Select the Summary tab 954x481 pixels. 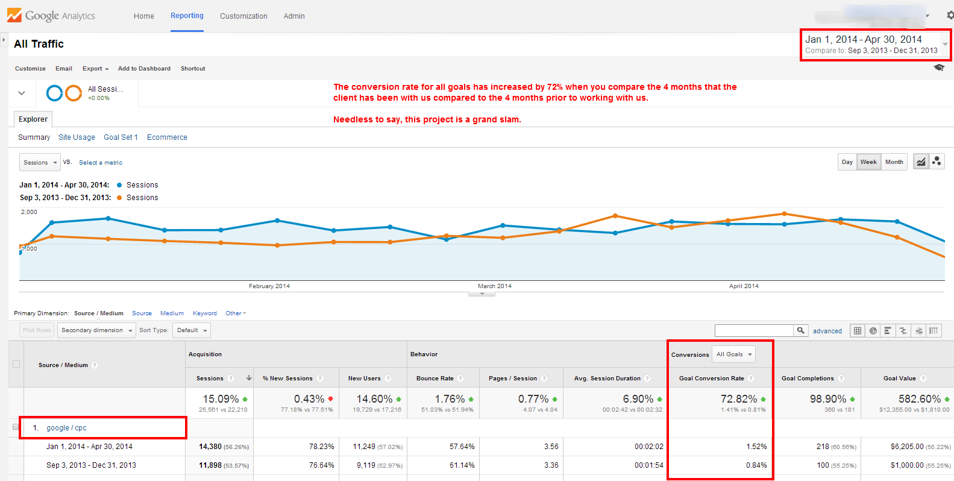pos(34,137)
